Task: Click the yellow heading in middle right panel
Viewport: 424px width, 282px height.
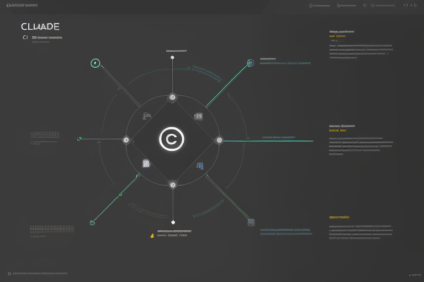Action: click(x=337, y=131)
